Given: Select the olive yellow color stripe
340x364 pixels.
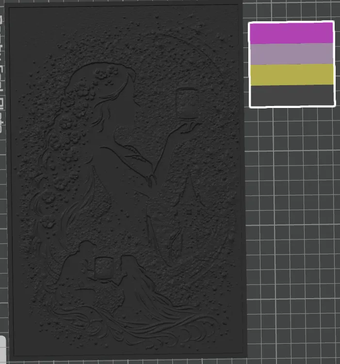Looking at the screenshot, I should tap(292, 75).
